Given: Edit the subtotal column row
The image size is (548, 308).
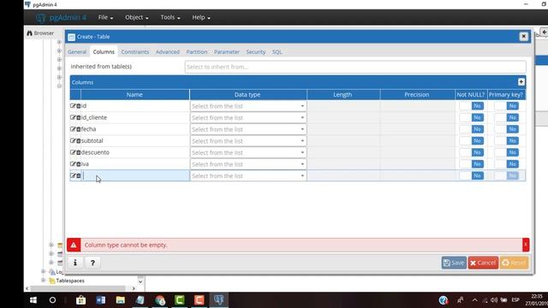Looking at the screenshot, I should pos(73,140).
